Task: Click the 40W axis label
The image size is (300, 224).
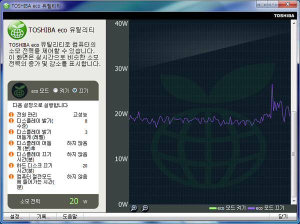Action: tap(121, 23)
